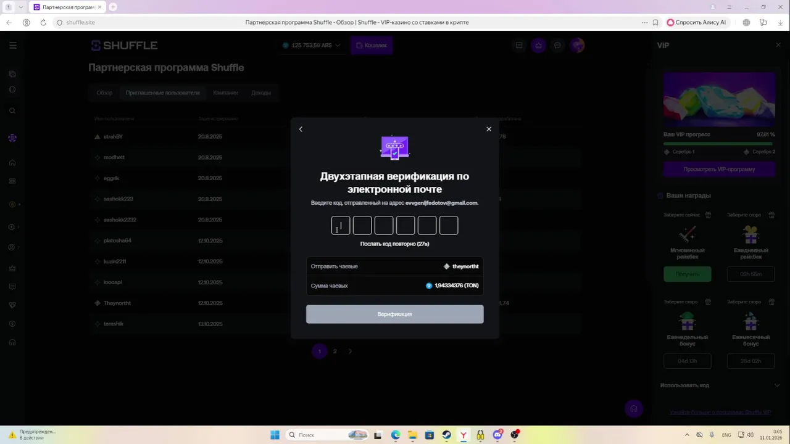Viewport: 790px width, 444px height.
Task: Expand the 'Использовать код' section
Action: click(x=719, y=385)
